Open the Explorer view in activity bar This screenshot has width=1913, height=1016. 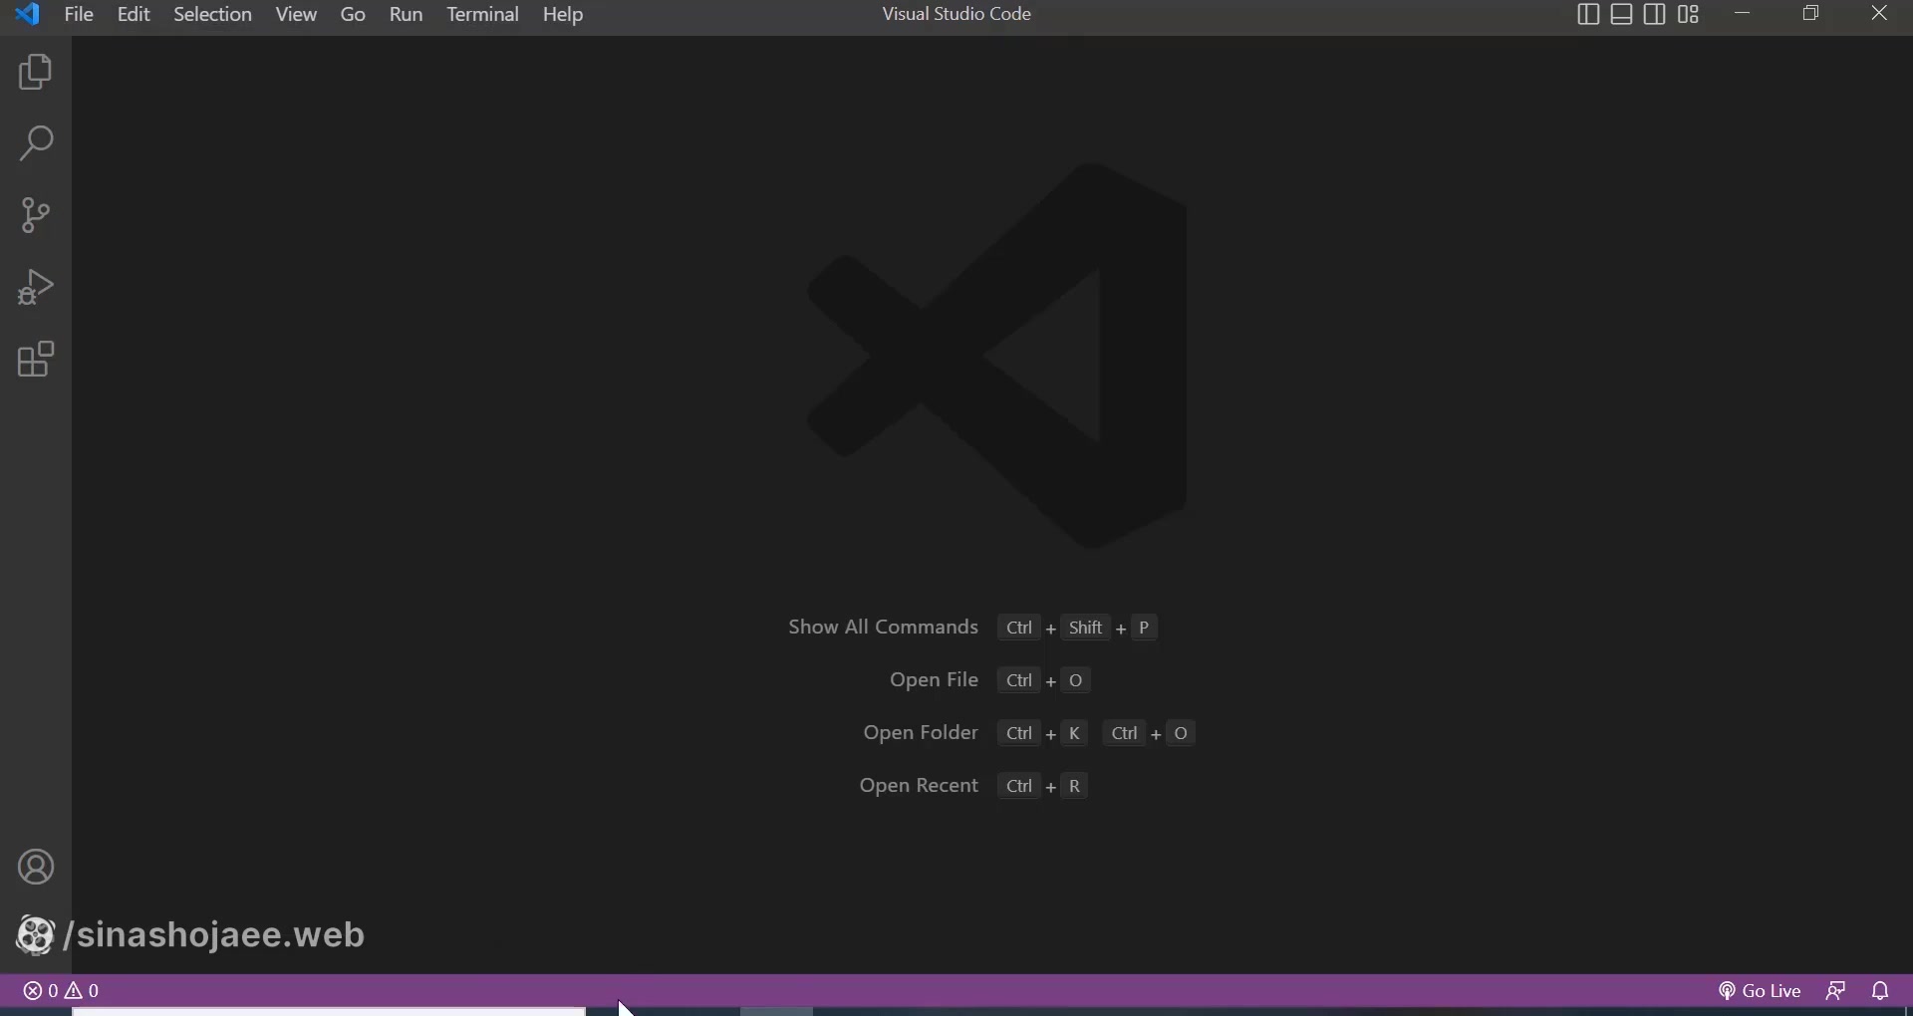(36, 73)
